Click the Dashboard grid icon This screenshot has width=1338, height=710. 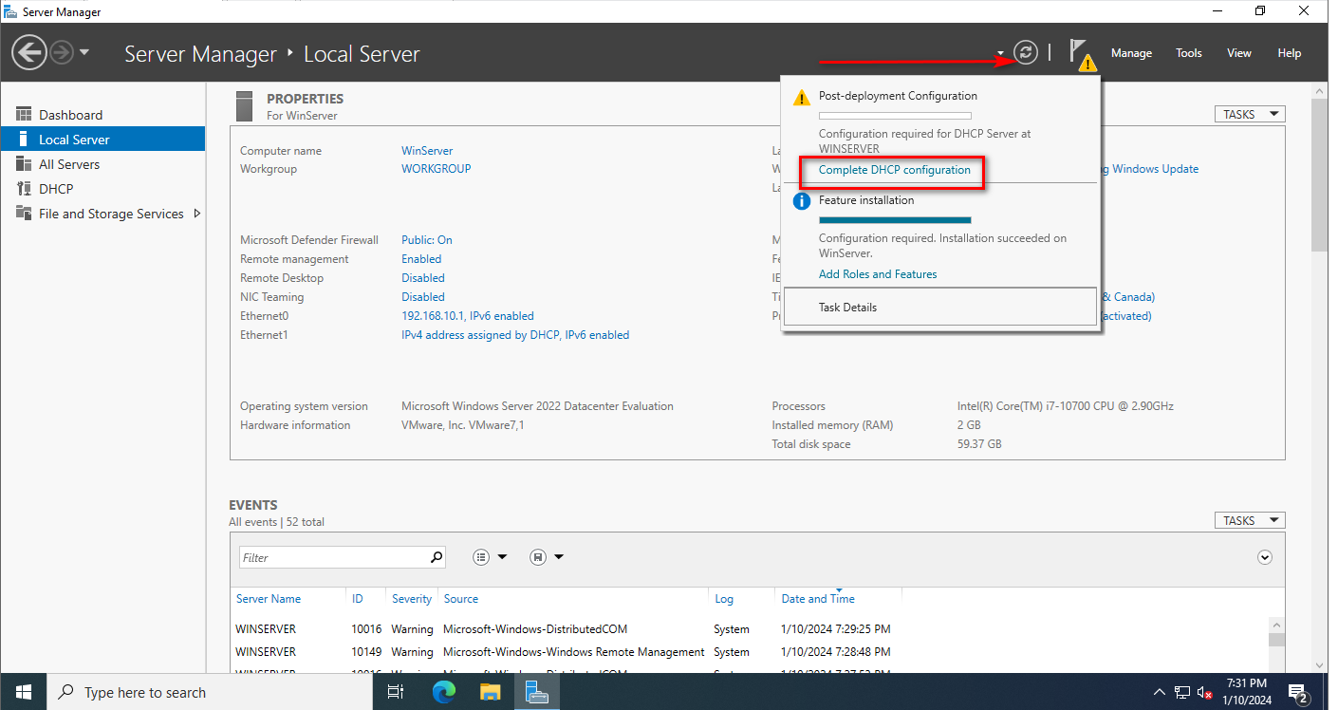(24, 114)
